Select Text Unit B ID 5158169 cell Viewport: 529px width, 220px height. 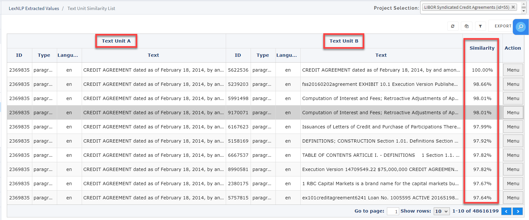(238, 141)
